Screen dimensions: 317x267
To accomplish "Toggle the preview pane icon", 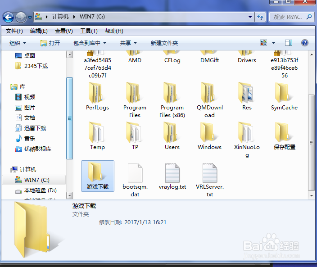I will pyautogui.click(x=289, y=43).
